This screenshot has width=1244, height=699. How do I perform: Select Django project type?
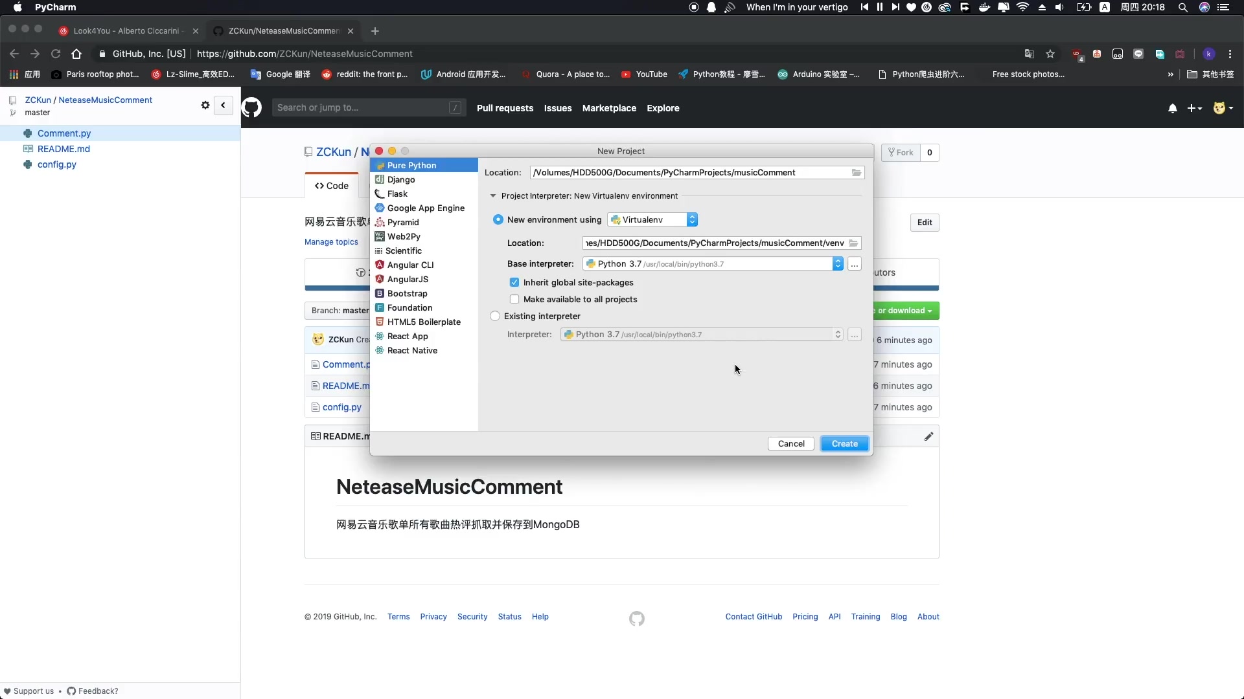[424, 179]
